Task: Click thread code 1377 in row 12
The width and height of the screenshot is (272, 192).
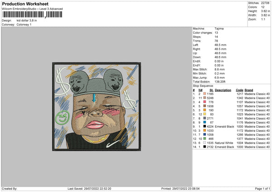Action: (x=240, y=139)
